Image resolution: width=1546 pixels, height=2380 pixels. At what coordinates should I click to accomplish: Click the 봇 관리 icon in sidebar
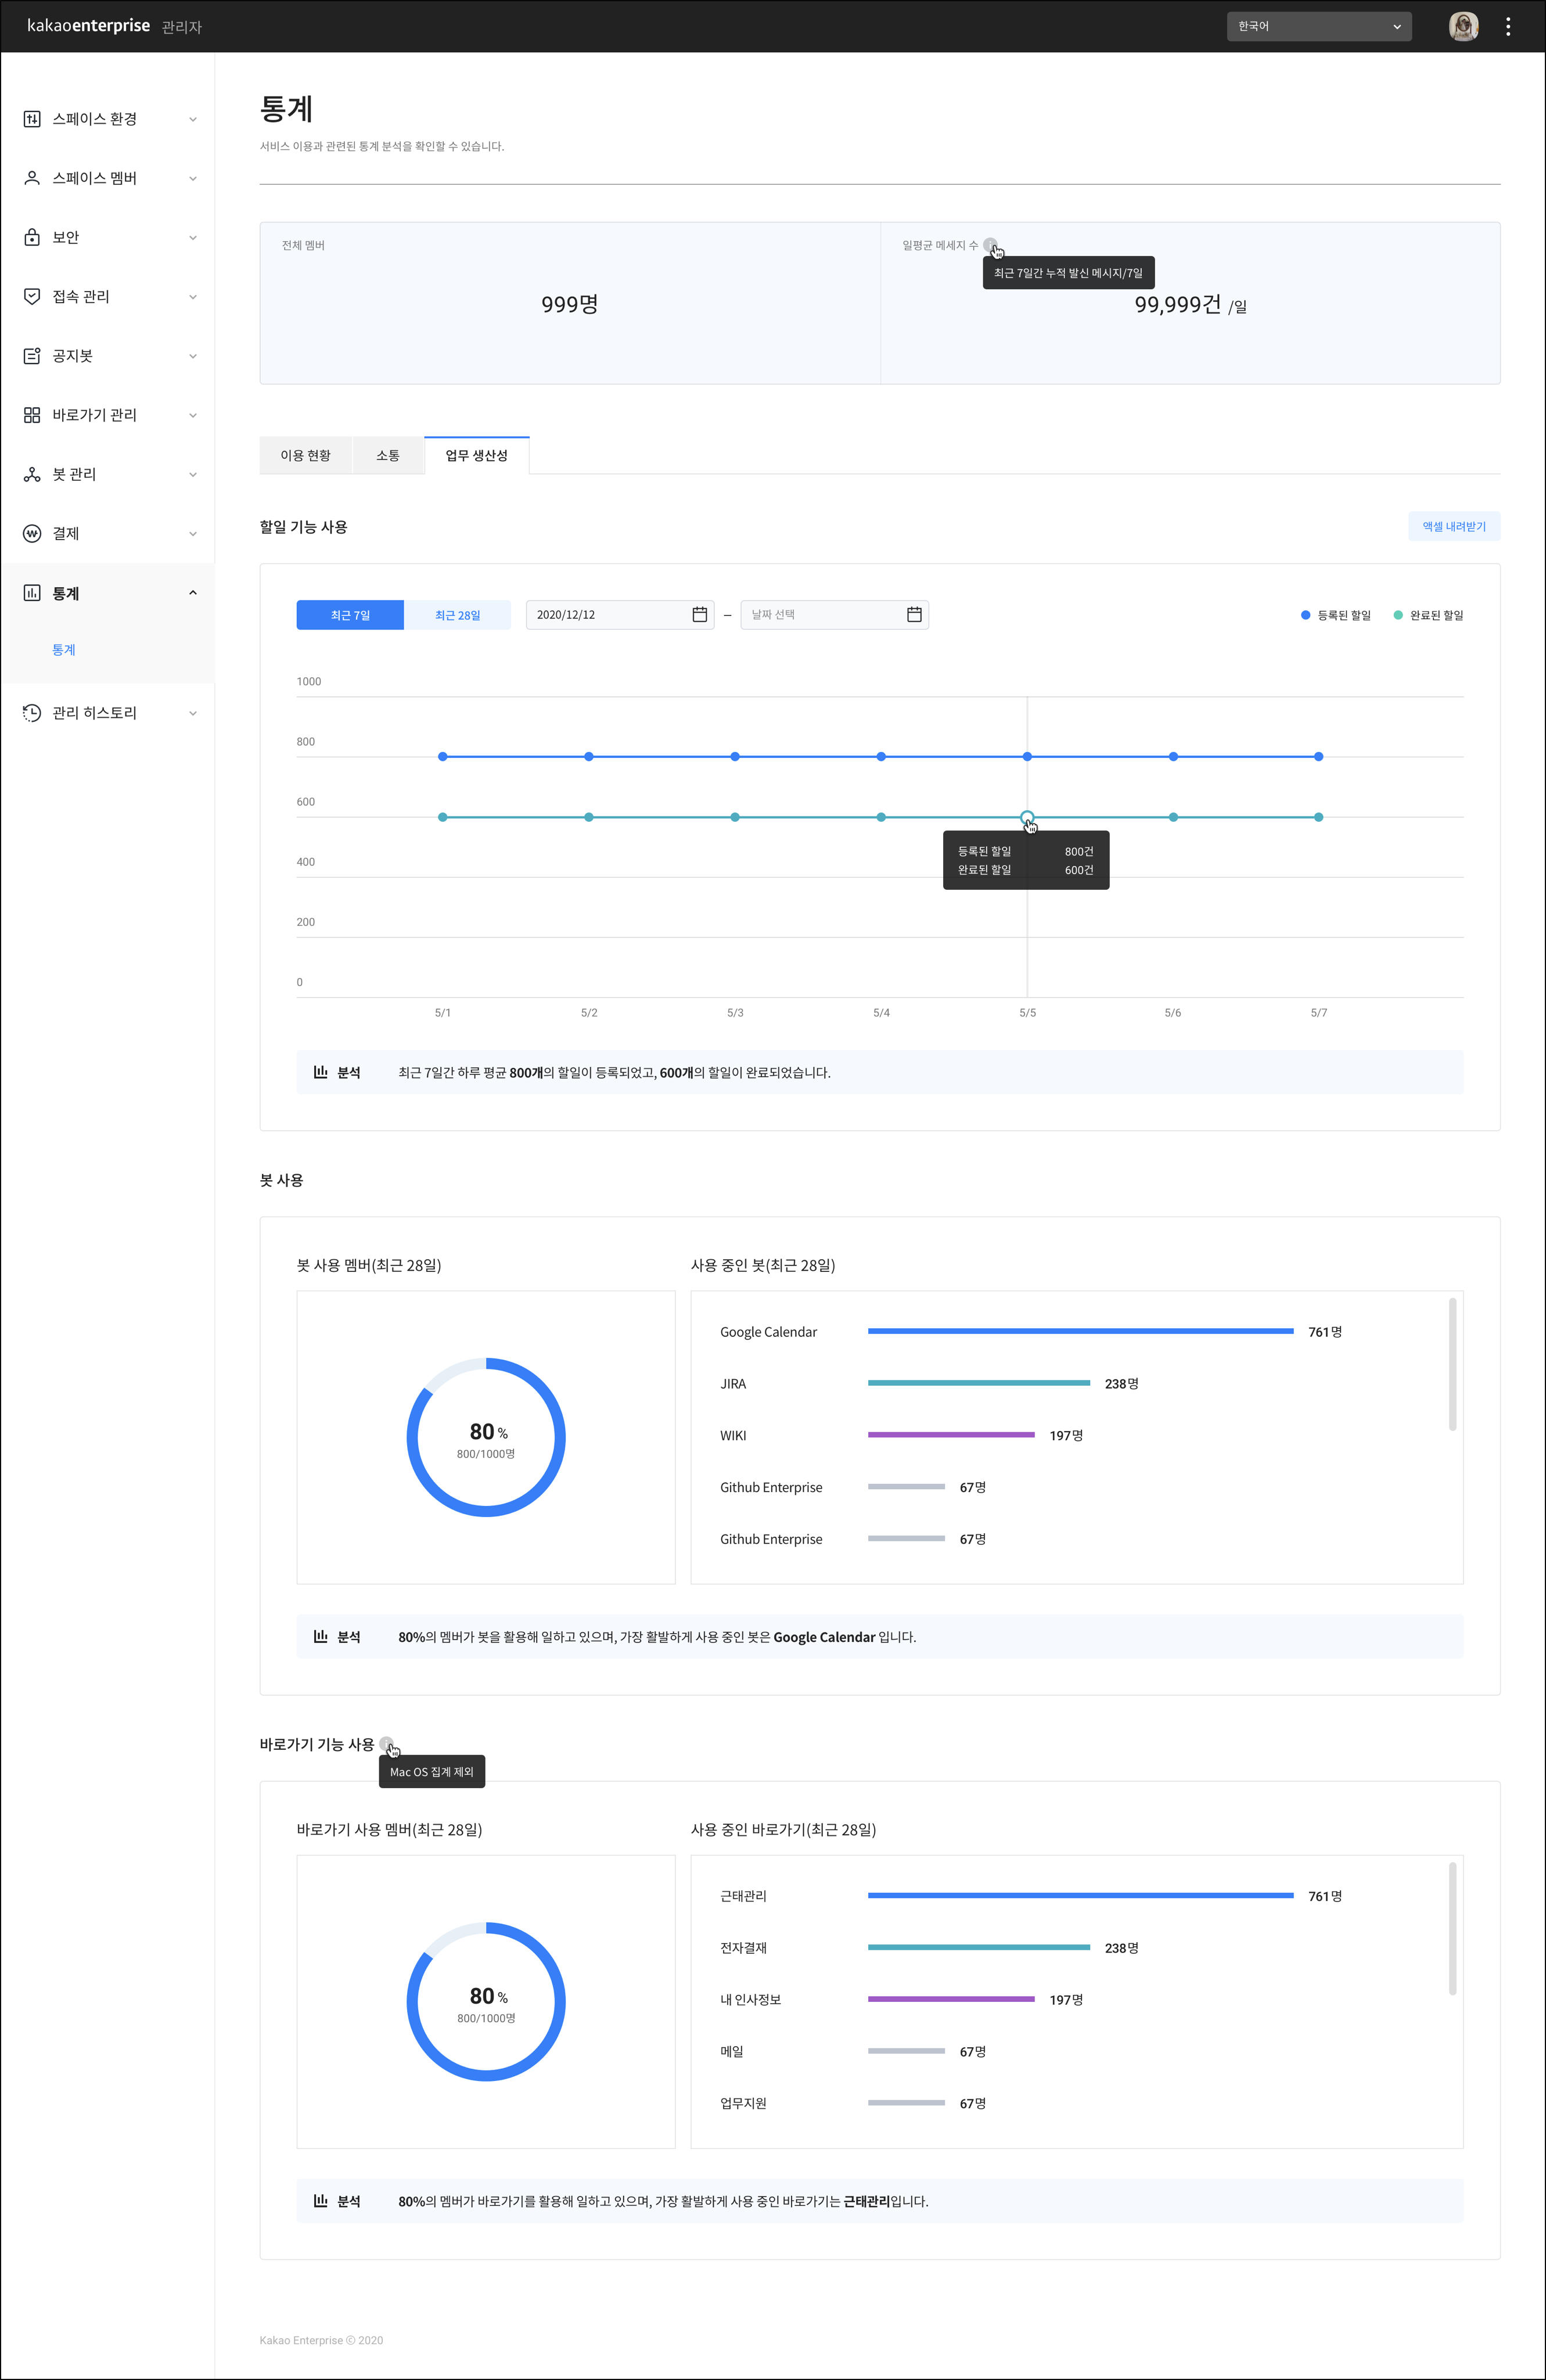click(x=32, y=474)
